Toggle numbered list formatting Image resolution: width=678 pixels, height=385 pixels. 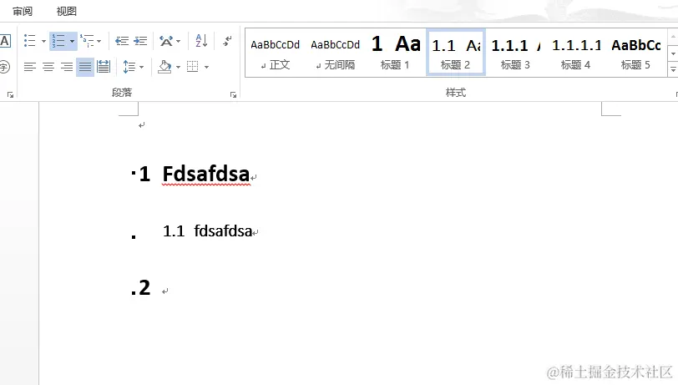tap(58, 41)
